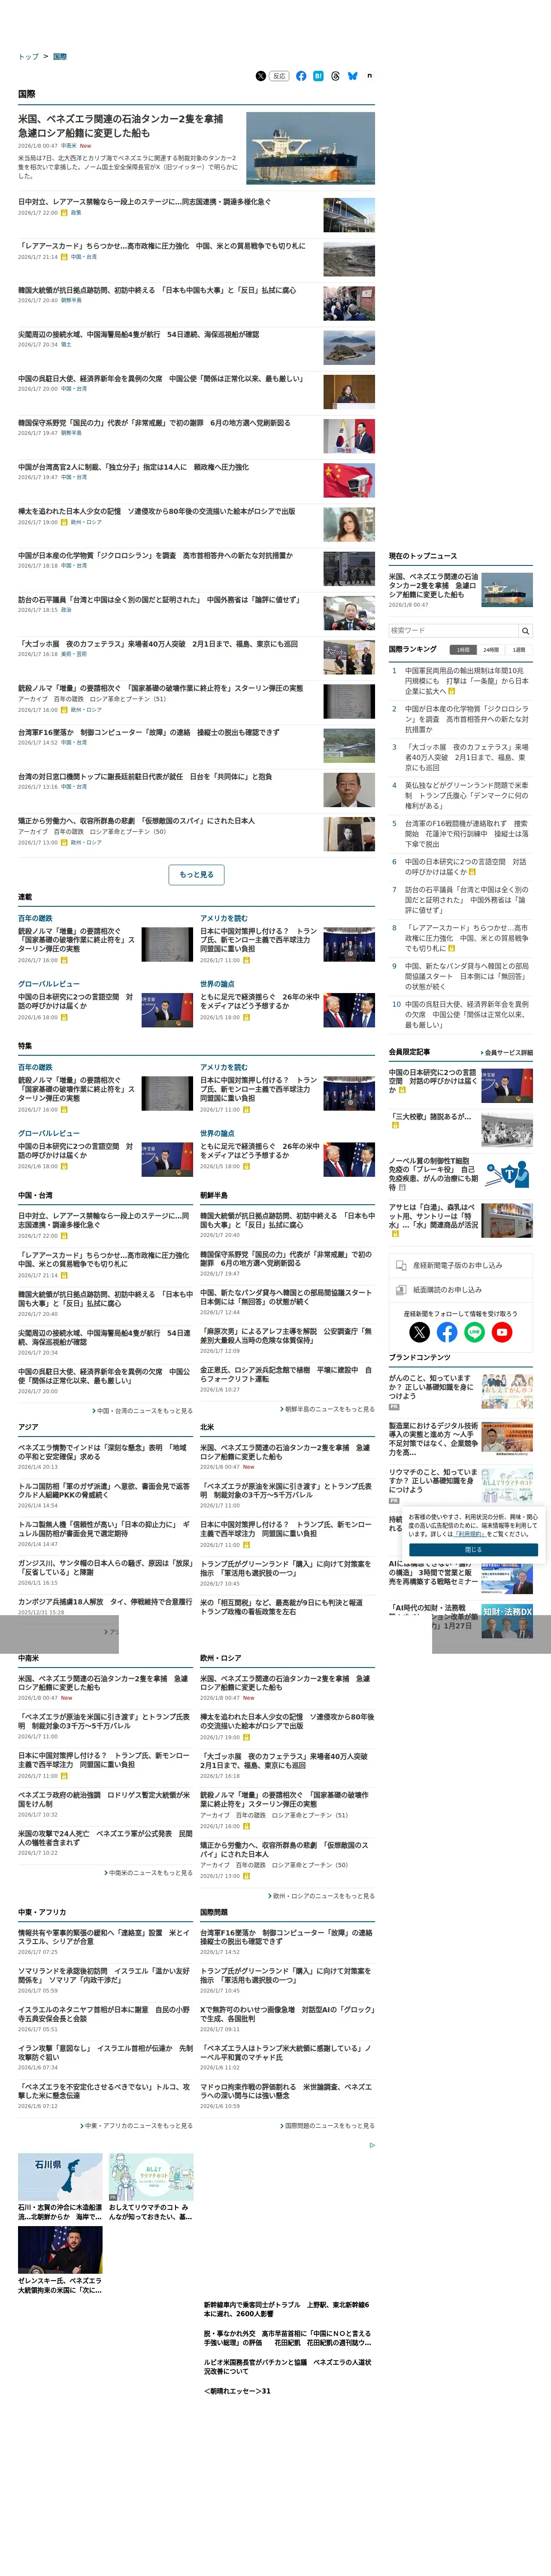Switch ranking to 1週間 tab
The image size is (551, 2576).
[519, 650]
